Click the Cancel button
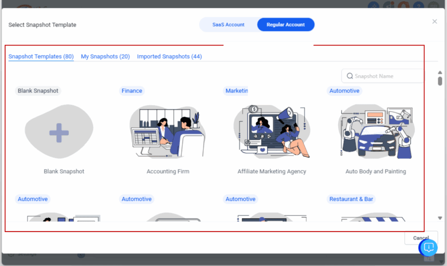Screen dimensions: 447x266 pyautogui.click(x=421, y=238)
